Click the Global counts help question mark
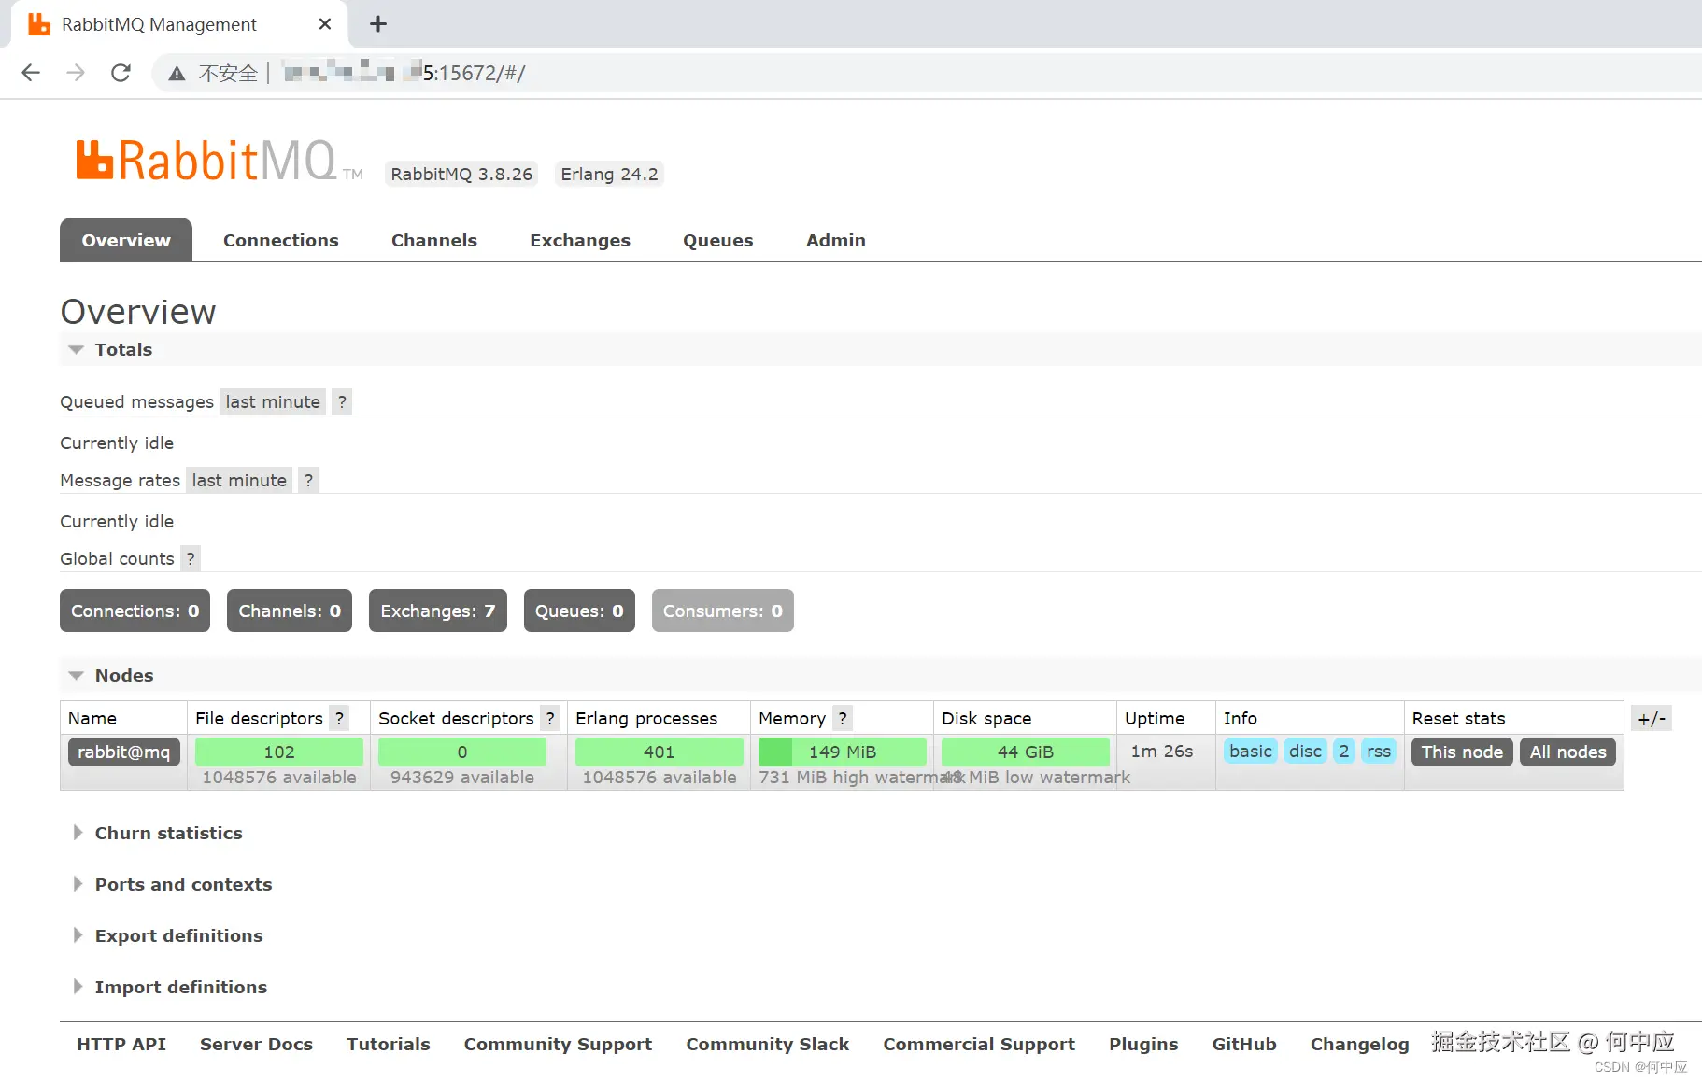This screenshot has width=1702, height=1082. click(x=191, y=559)
